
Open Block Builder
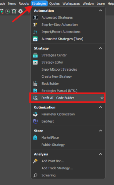(x=68, y=84)
